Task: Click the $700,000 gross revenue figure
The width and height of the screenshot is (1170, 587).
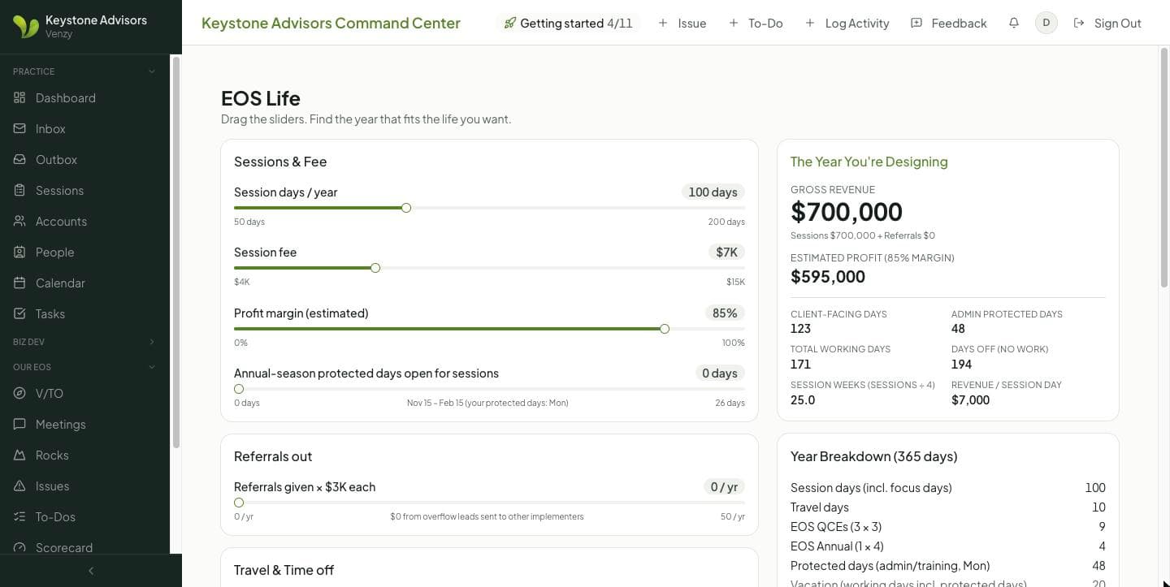Action: (847, 212)
